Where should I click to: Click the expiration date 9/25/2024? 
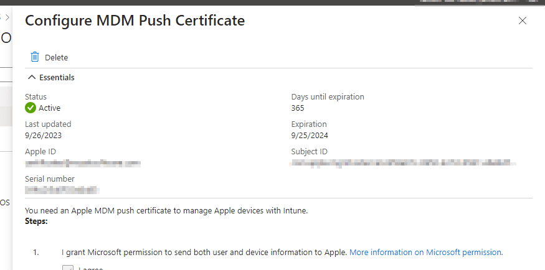coord(309,135)
